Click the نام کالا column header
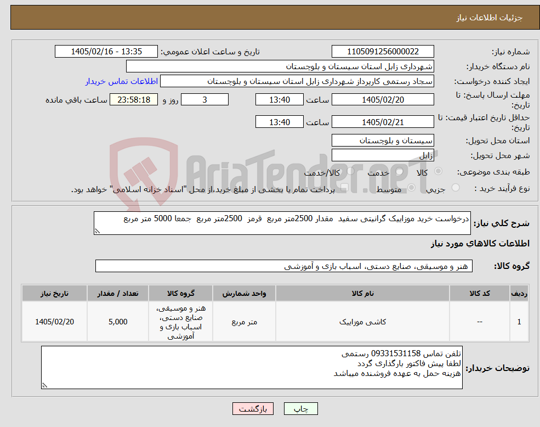Image resolution: width=540 pixels, height=427 pixels. [x=362, y=293]
